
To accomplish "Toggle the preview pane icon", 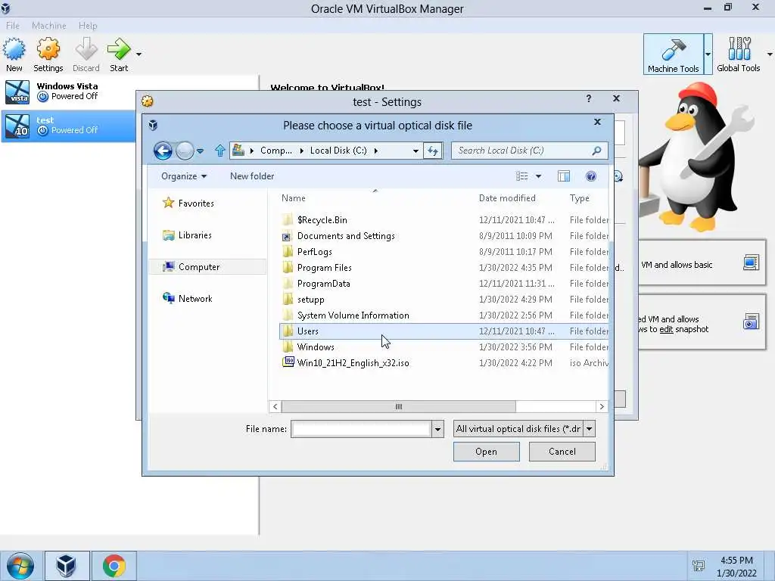I will [563, 176].
